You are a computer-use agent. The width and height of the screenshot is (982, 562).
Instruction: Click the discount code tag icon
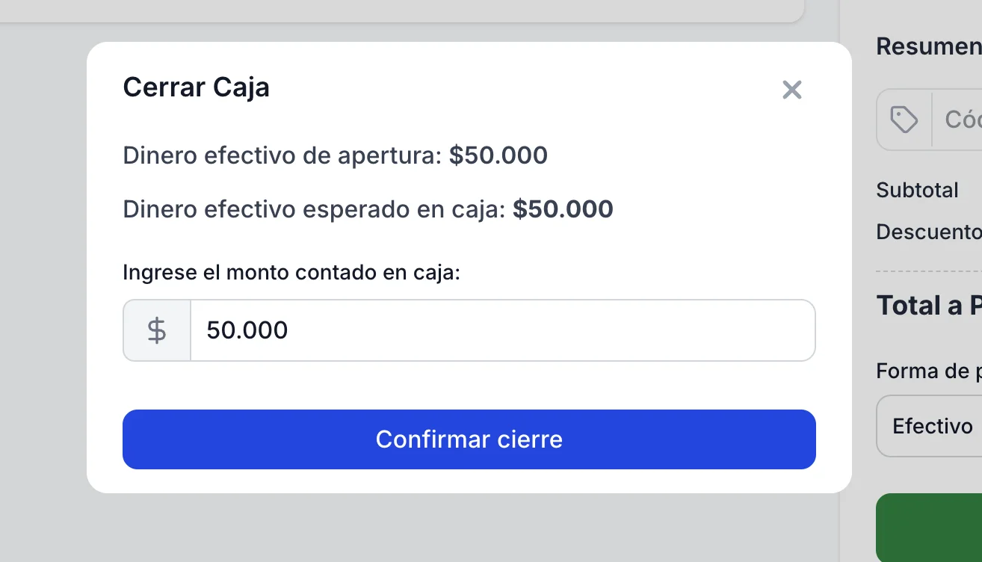pyautogui.click(x=904, y=120)
